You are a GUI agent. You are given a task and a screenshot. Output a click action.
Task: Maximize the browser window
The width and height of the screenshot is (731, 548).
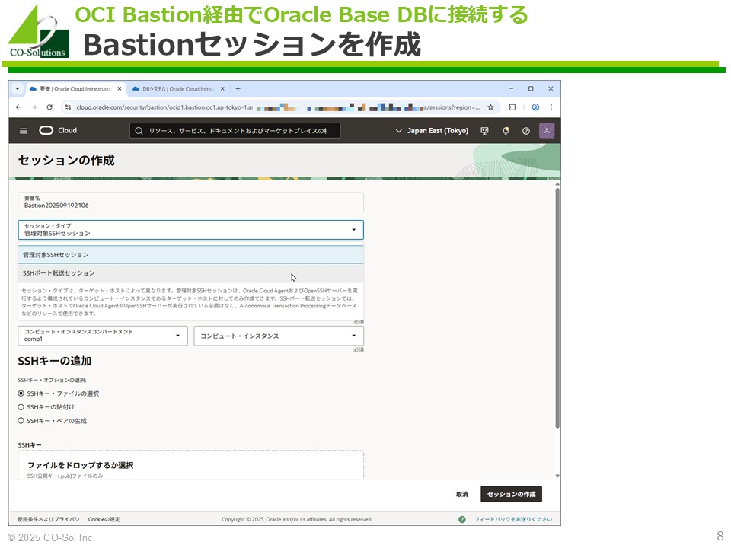[x=531, y=88]
